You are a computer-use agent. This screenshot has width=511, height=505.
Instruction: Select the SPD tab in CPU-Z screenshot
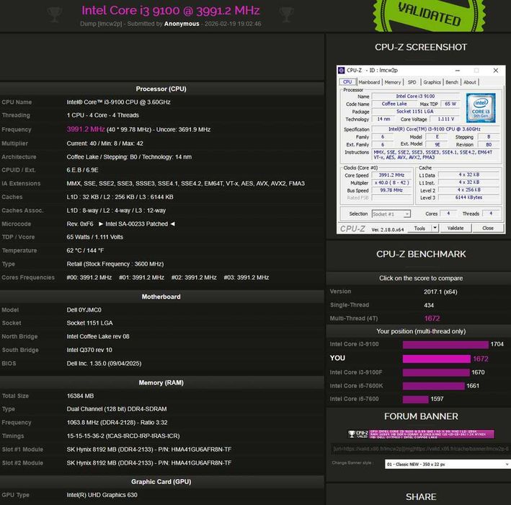[x=412, y=82]
